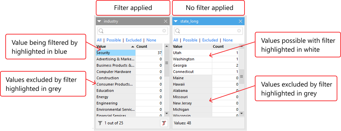
Task: Collapse the state_long filter panel triangle
Action: (176, 21)
